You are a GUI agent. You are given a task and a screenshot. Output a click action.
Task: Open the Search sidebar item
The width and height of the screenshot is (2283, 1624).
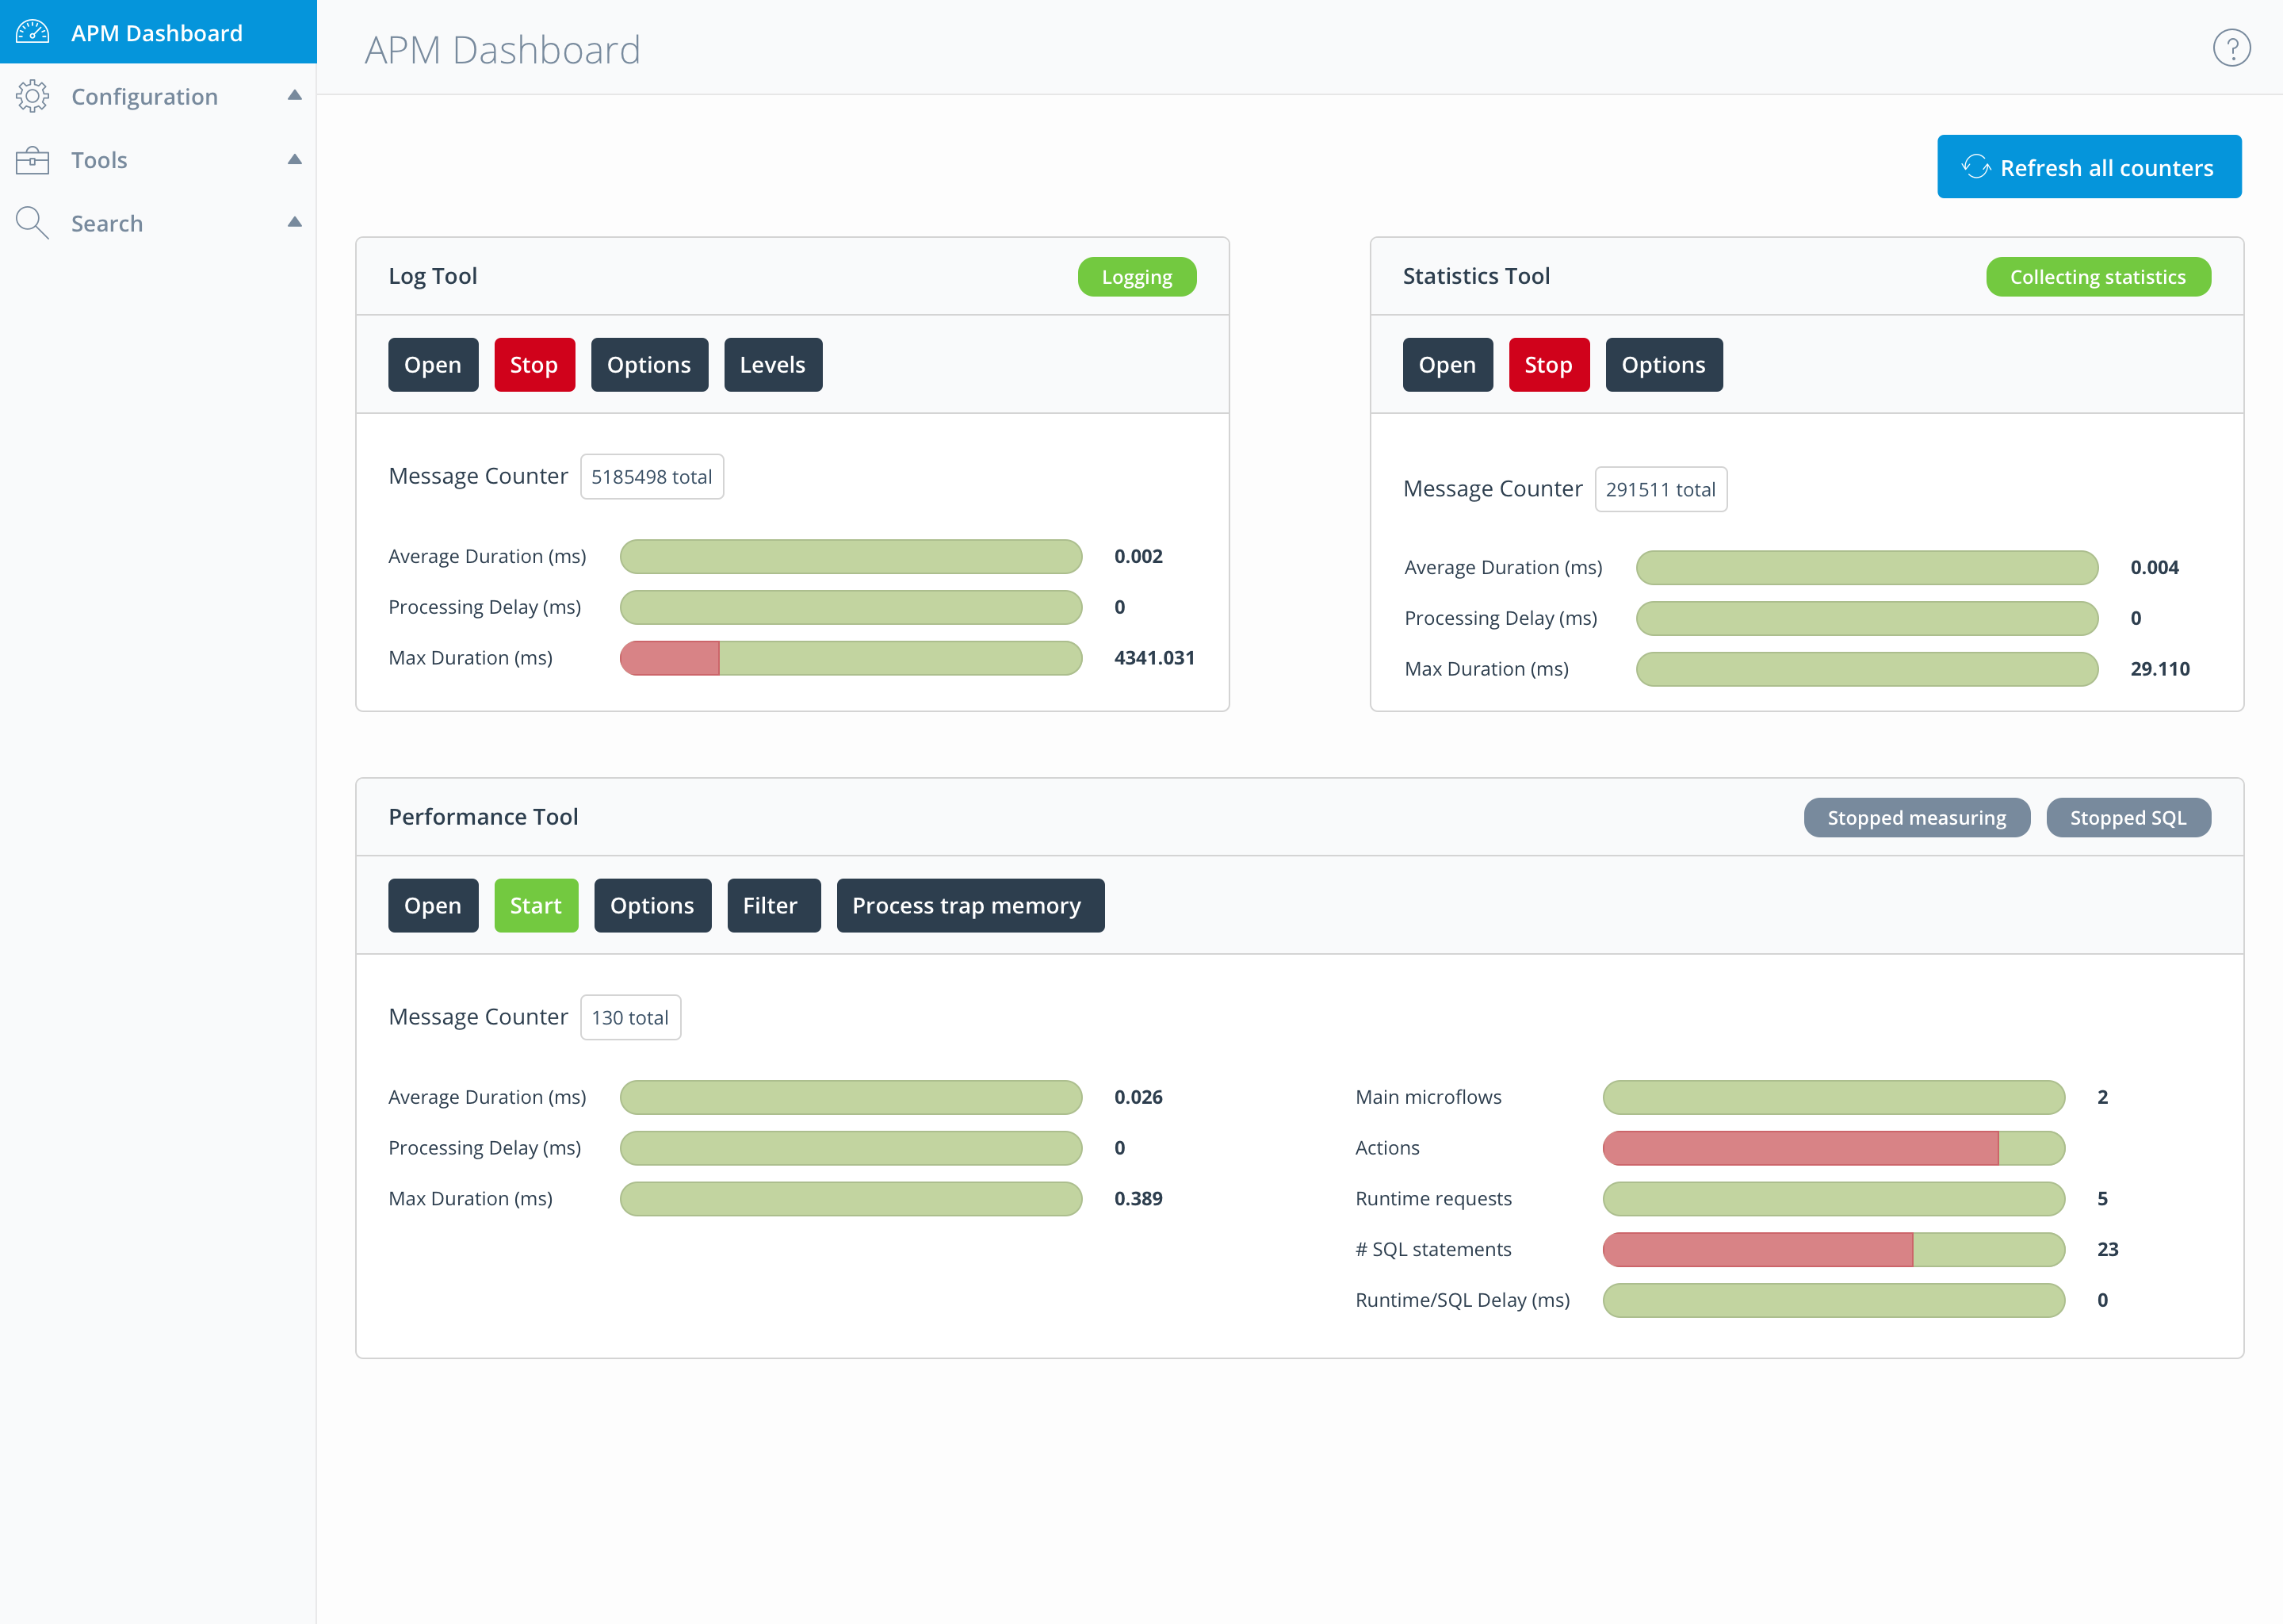point(158,223)
